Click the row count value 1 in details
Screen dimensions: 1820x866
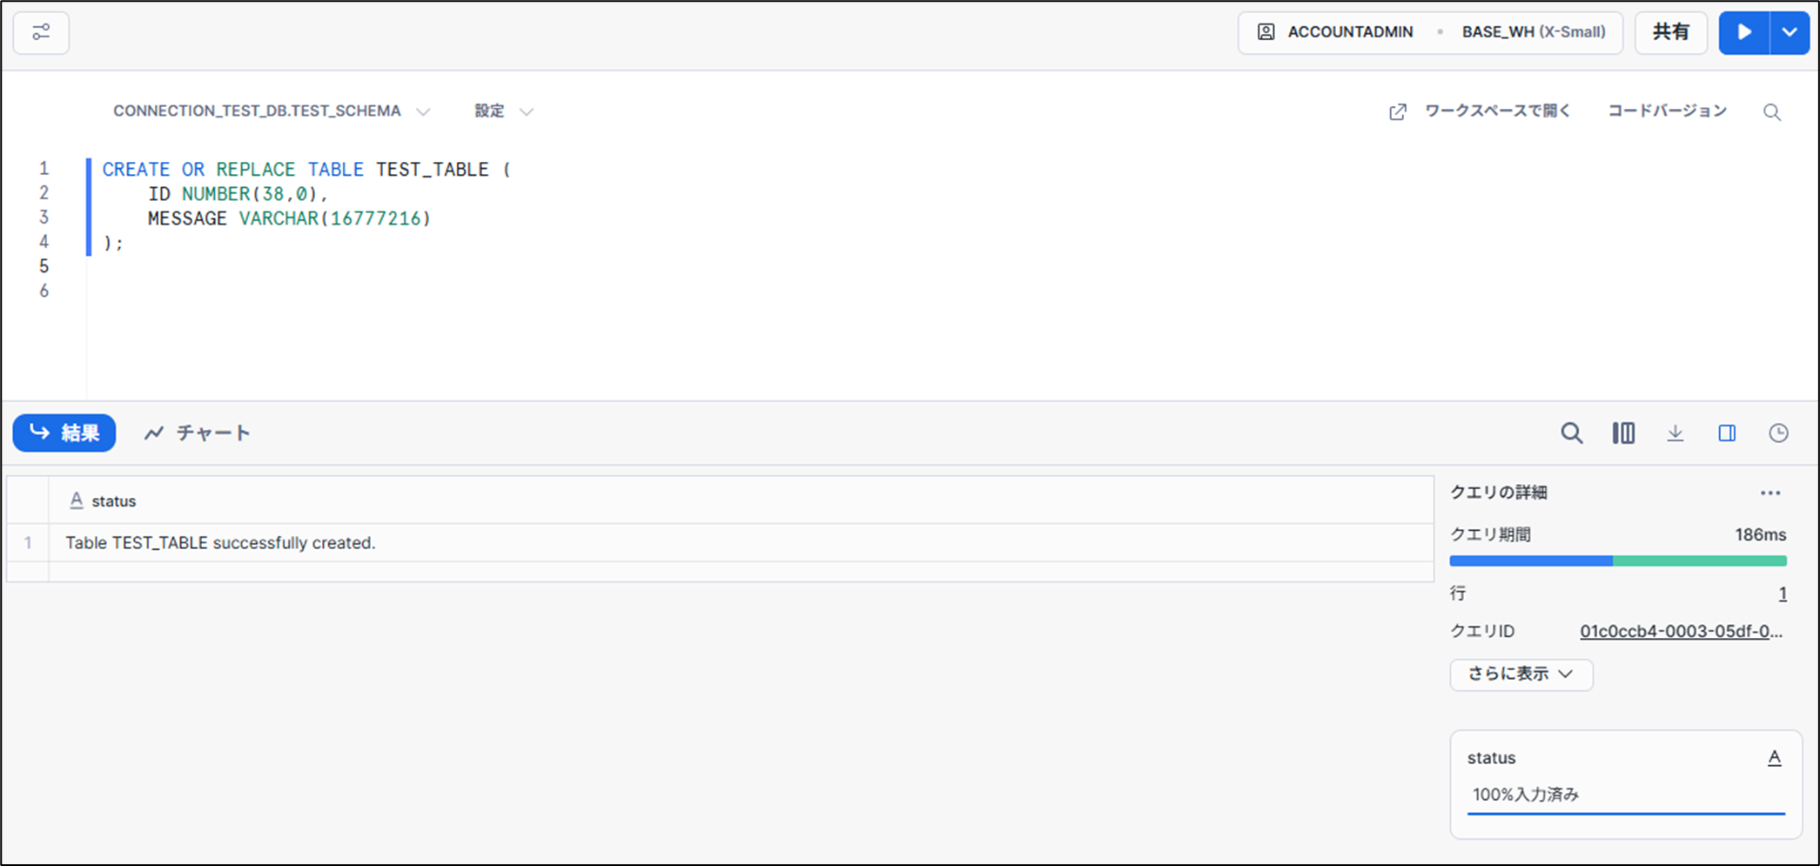[1782, 594]
